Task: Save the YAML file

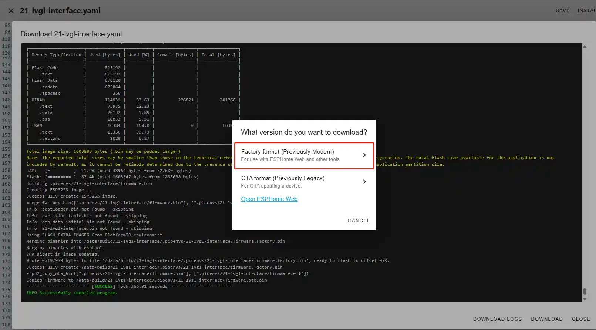Action: 562,11
